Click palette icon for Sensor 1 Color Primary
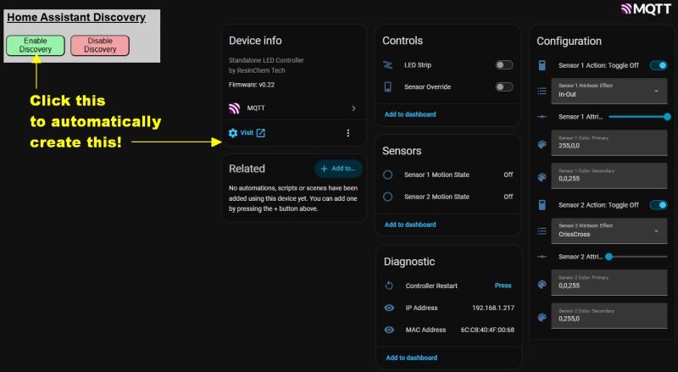 coord(542,144)
